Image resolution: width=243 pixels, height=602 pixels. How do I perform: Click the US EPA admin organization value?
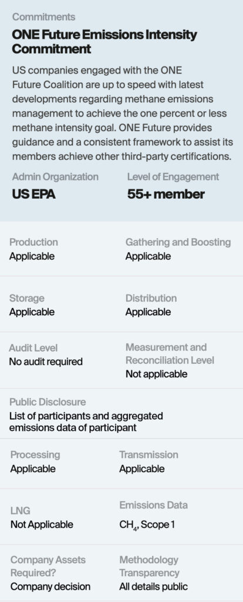[x=33, y=194]
